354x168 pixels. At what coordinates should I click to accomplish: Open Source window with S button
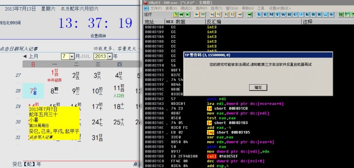click(331, 15)
